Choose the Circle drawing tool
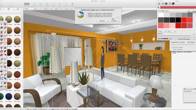Screen dimensions: 196x110 1,36
